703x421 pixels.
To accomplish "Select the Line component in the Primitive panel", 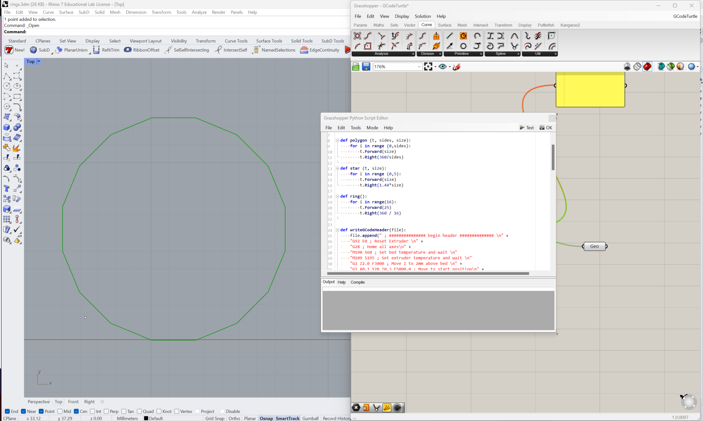I will pos(450,36).
